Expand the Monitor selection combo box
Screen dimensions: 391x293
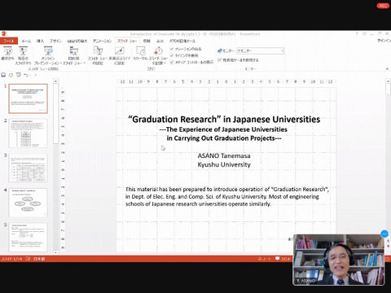pyautogui.click(x=260, y=50)
